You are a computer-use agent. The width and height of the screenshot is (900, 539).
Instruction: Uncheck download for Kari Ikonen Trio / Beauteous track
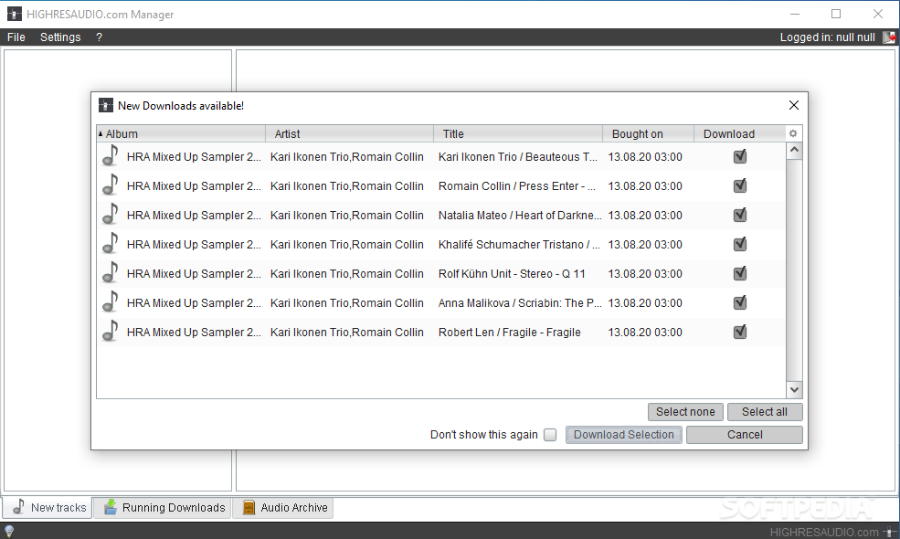(740, 156)
